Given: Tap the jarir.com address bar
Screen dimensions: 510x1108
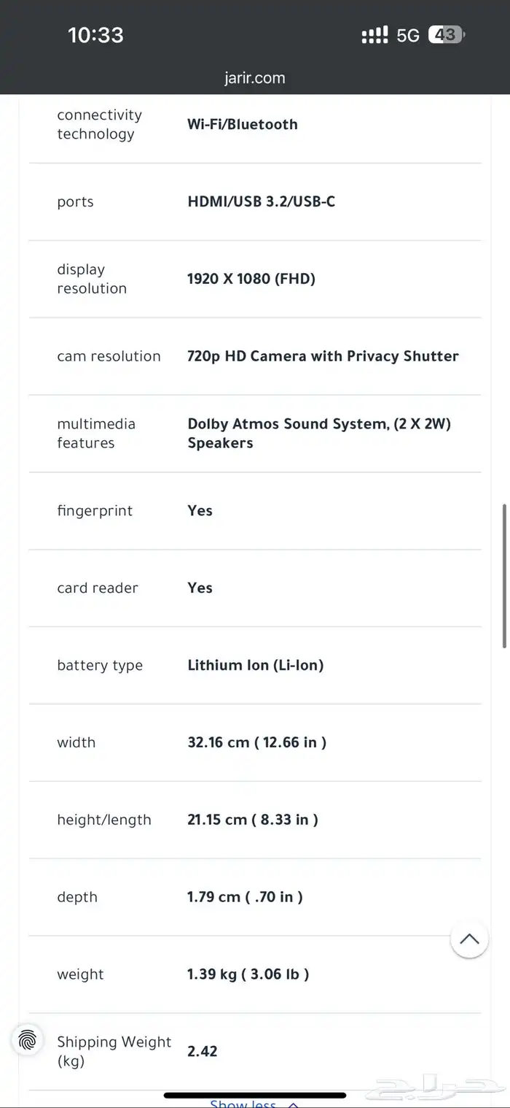Looking at the screenshot, I should (255, 77).
